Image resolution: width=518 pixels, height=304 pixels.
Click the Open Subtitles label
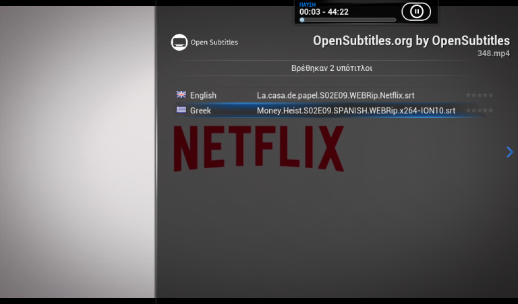pos(214,43)
